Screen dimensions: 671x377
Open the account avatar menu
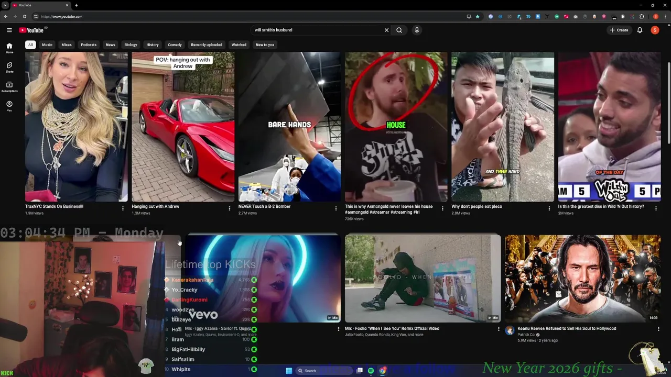pos(655,30)
